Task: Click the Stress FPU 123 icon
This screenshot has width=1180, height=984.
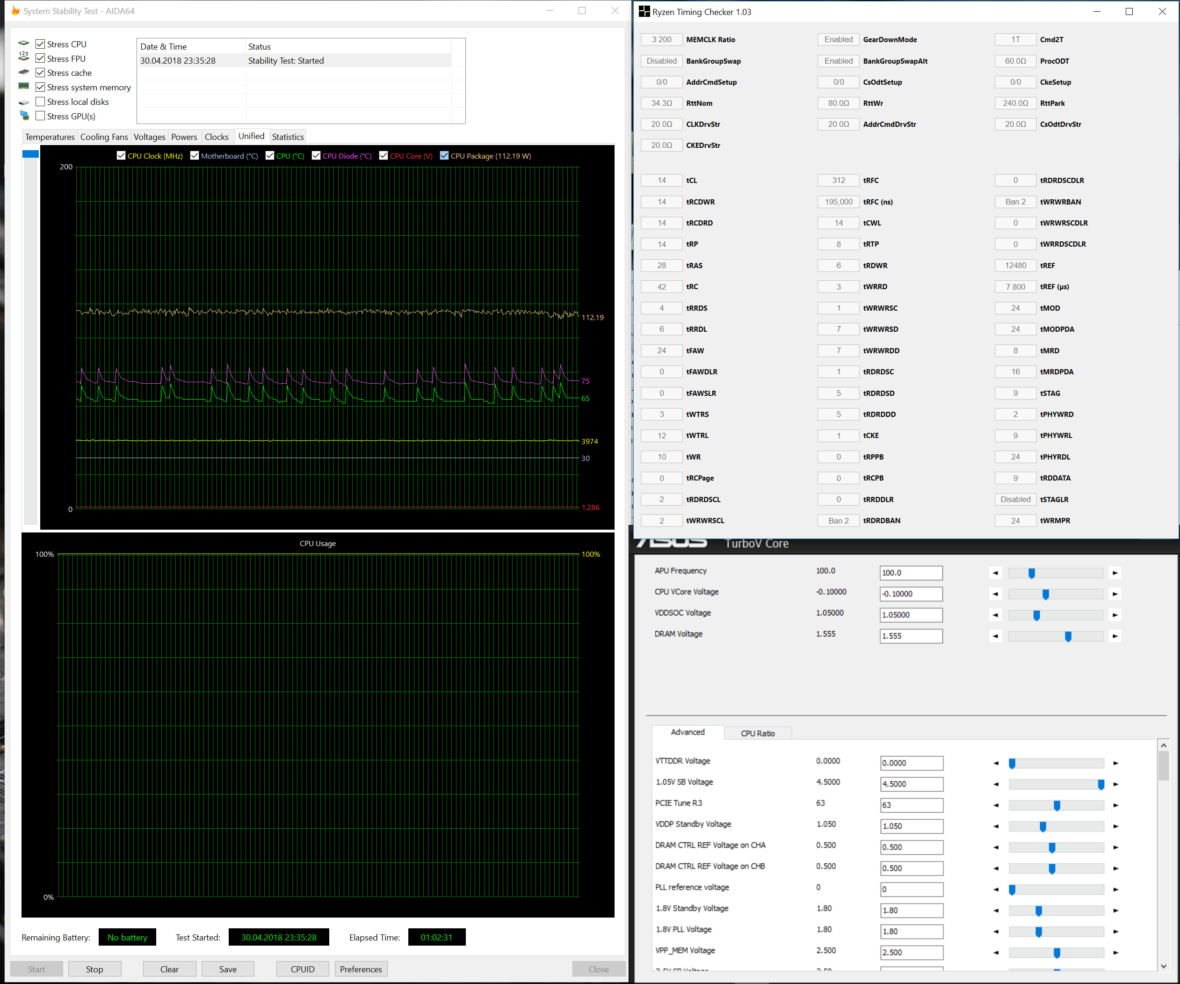Action: coord(23,56)
